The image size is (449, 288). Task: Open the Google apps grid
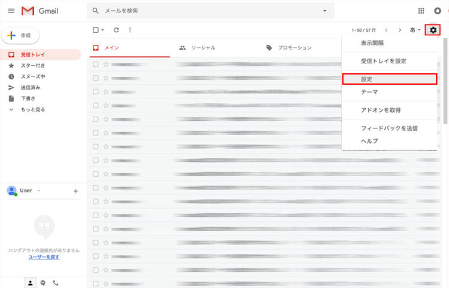[x=421, y=11]
